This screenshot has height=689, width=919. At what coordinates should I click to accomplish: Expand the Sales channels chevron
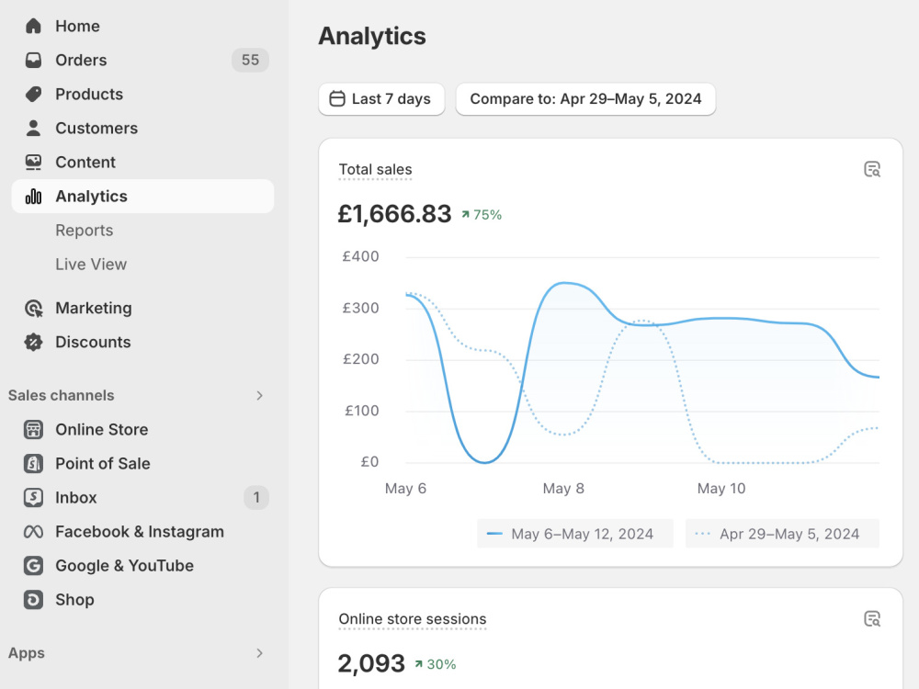[260, 395]
